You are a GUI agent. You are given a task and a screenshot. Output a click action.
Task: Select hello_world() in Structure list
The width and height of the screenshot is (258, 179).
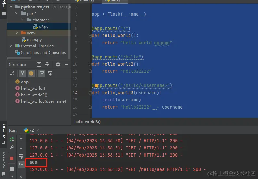point(30,88)
